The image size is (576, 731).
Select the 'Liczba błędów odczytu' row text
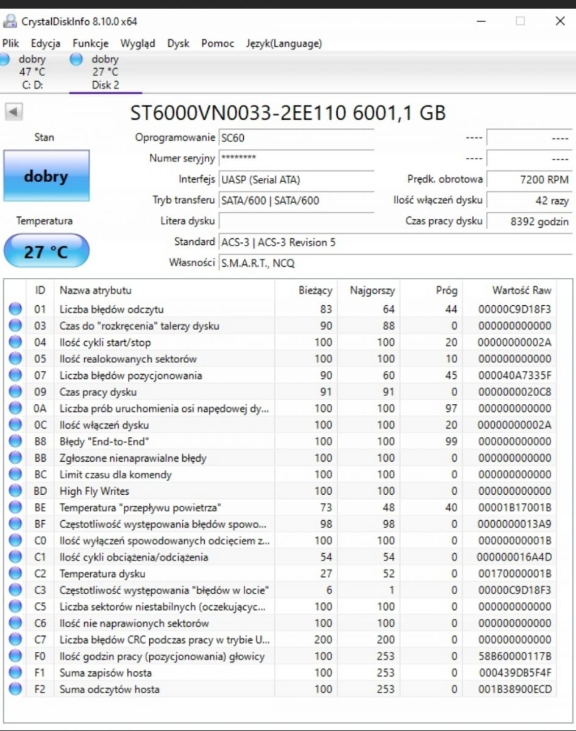(112, 309)
